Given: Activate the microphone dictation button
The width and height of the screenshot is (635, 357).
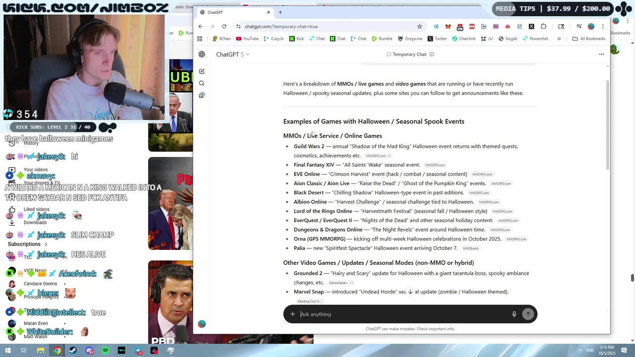Looking at the screenshot, I should [x=514, y=314].
